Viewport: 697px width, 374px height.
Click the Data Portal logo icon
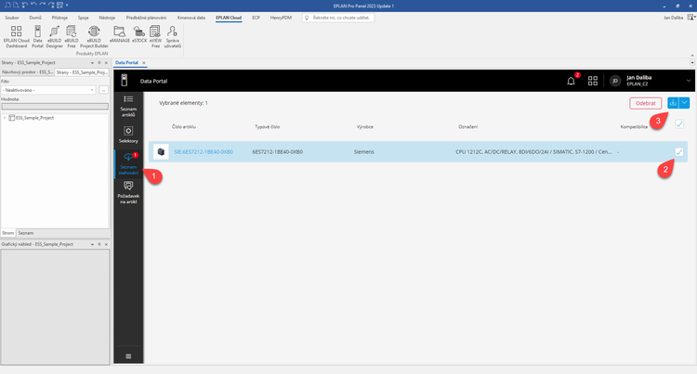point(124,81)
